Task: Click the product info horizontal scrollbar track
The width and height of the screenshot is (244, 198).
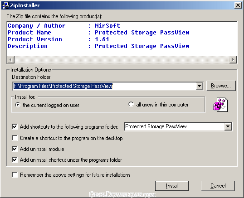Action: [122, 59]
